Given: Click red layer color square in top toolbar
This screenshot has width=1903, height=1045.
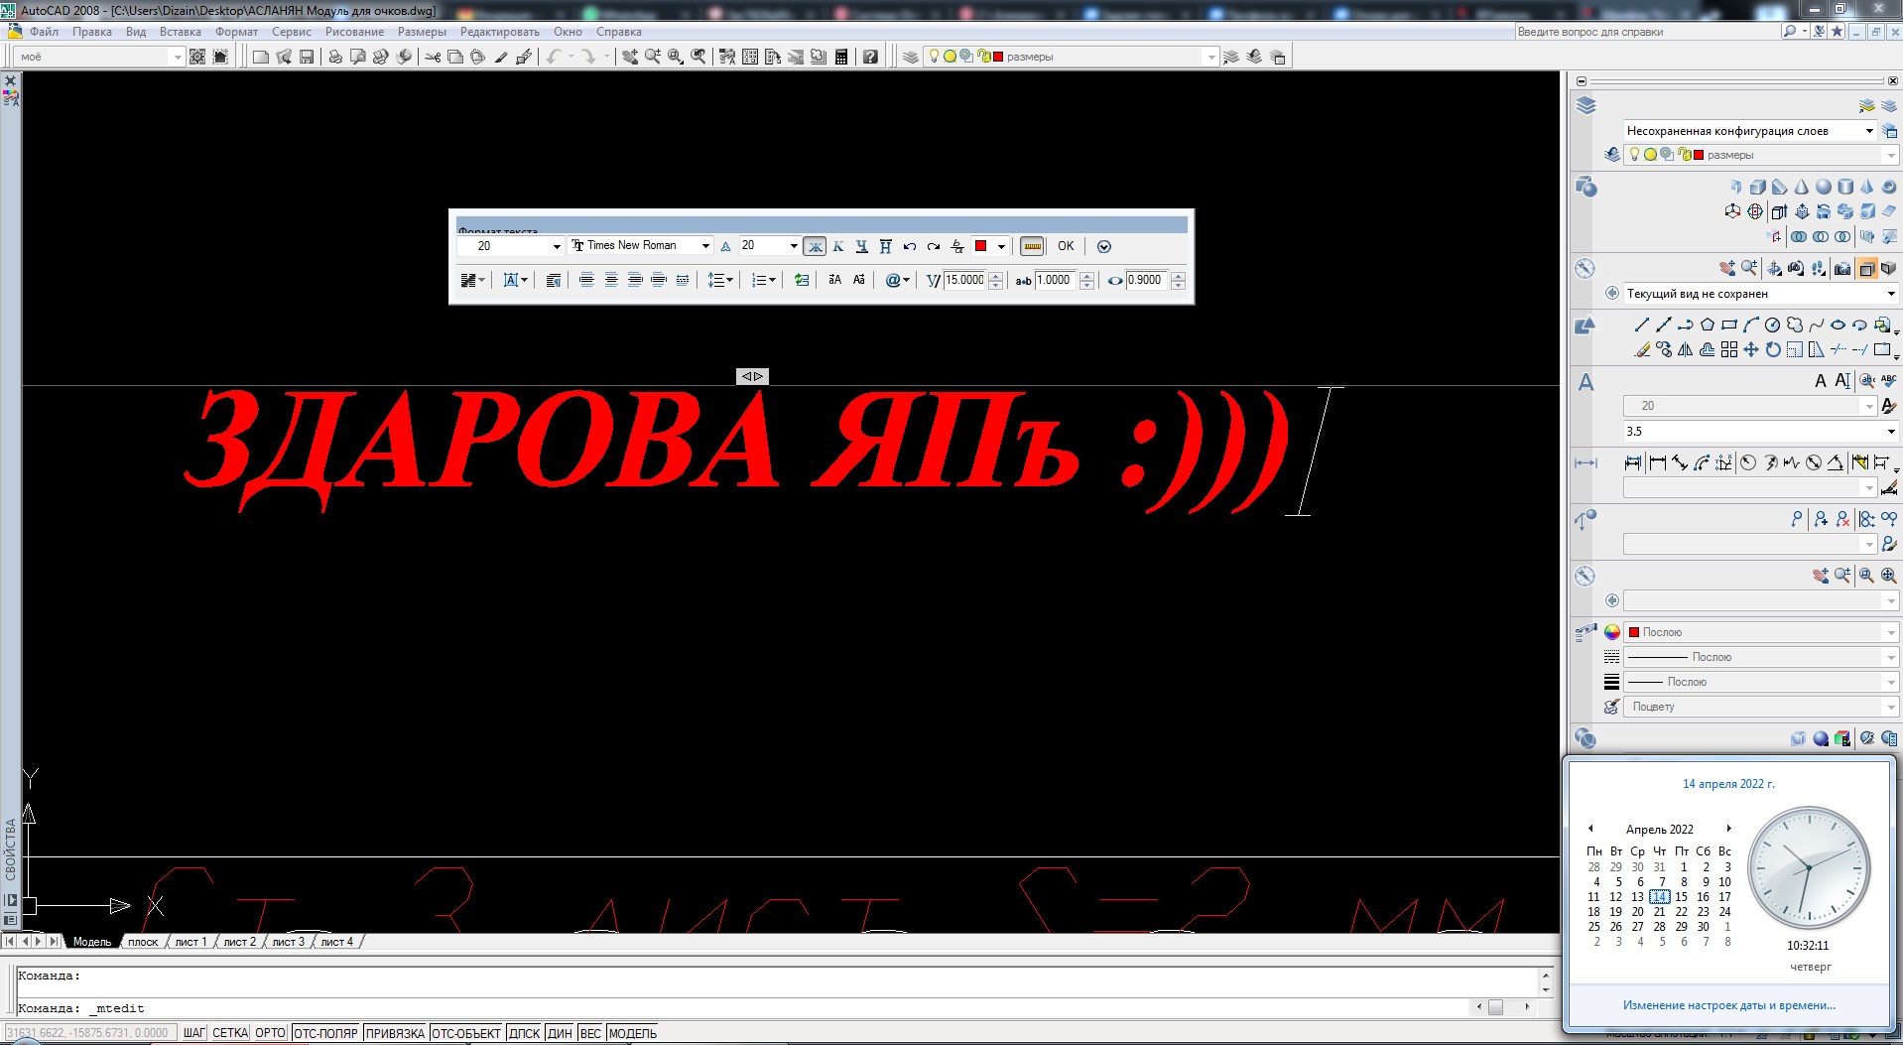Looking at the screenshot, I should 998,57.
